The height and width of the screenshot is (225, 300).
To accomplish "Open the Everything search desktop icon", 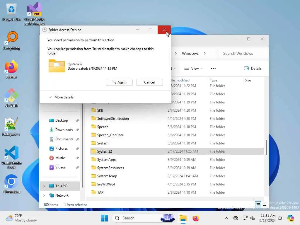I will (x=11, y=41).
